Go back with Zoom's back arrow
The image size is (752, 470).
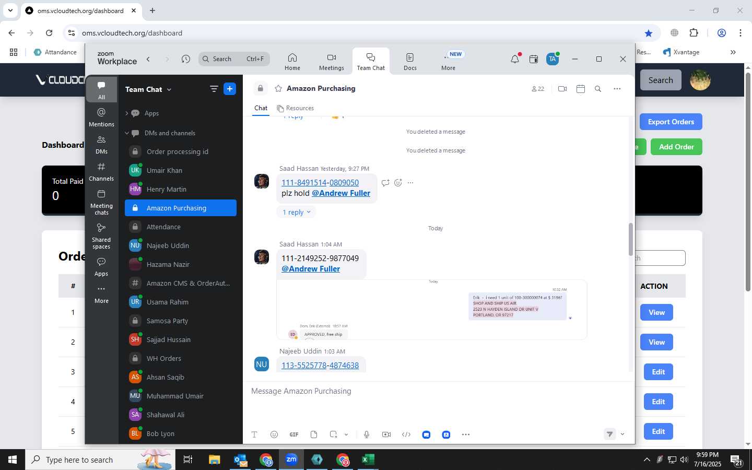148,59
